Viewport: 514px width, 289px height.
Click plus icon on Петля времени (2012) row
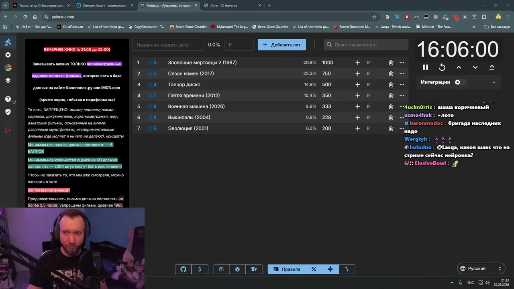[x=357, y=96]
